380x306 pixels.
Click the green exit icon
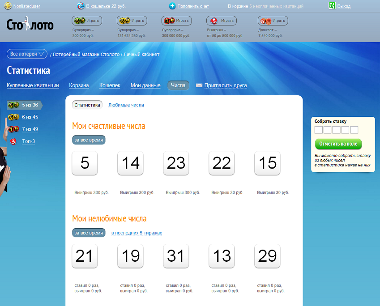[x=332, y=6]
